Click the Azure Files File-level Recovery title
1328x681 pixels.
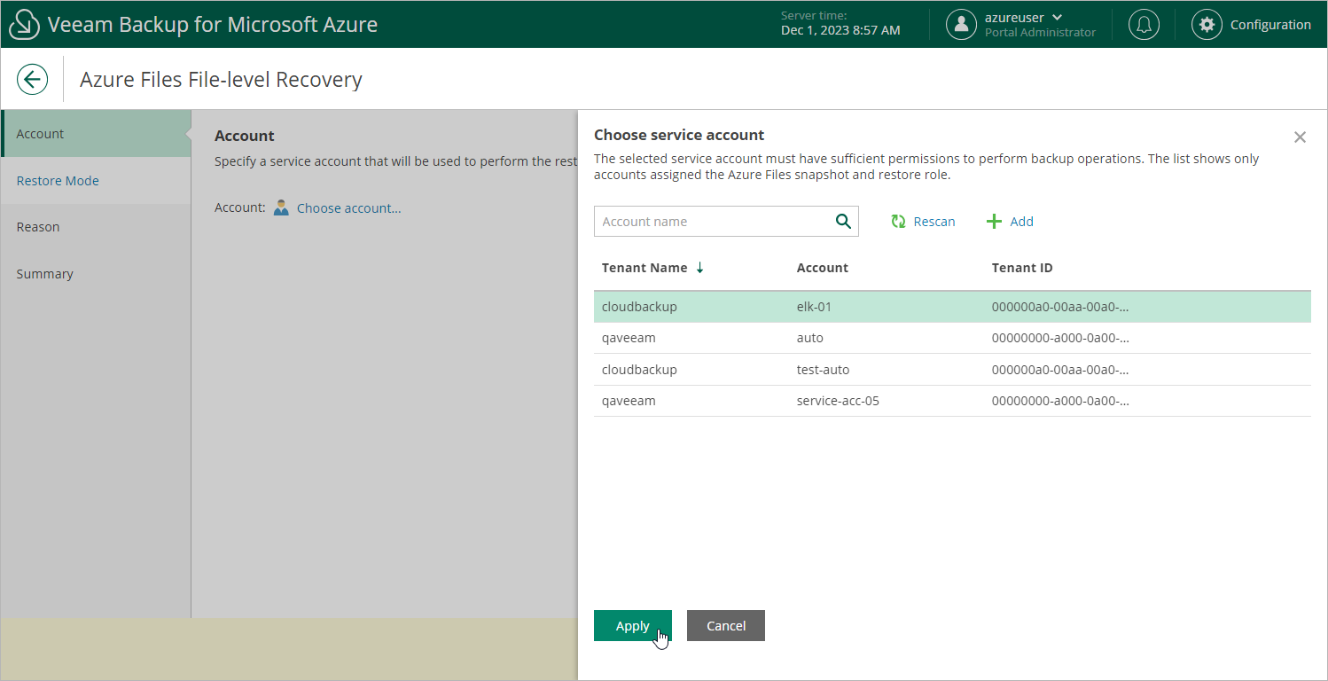click(x=221, y=80)
